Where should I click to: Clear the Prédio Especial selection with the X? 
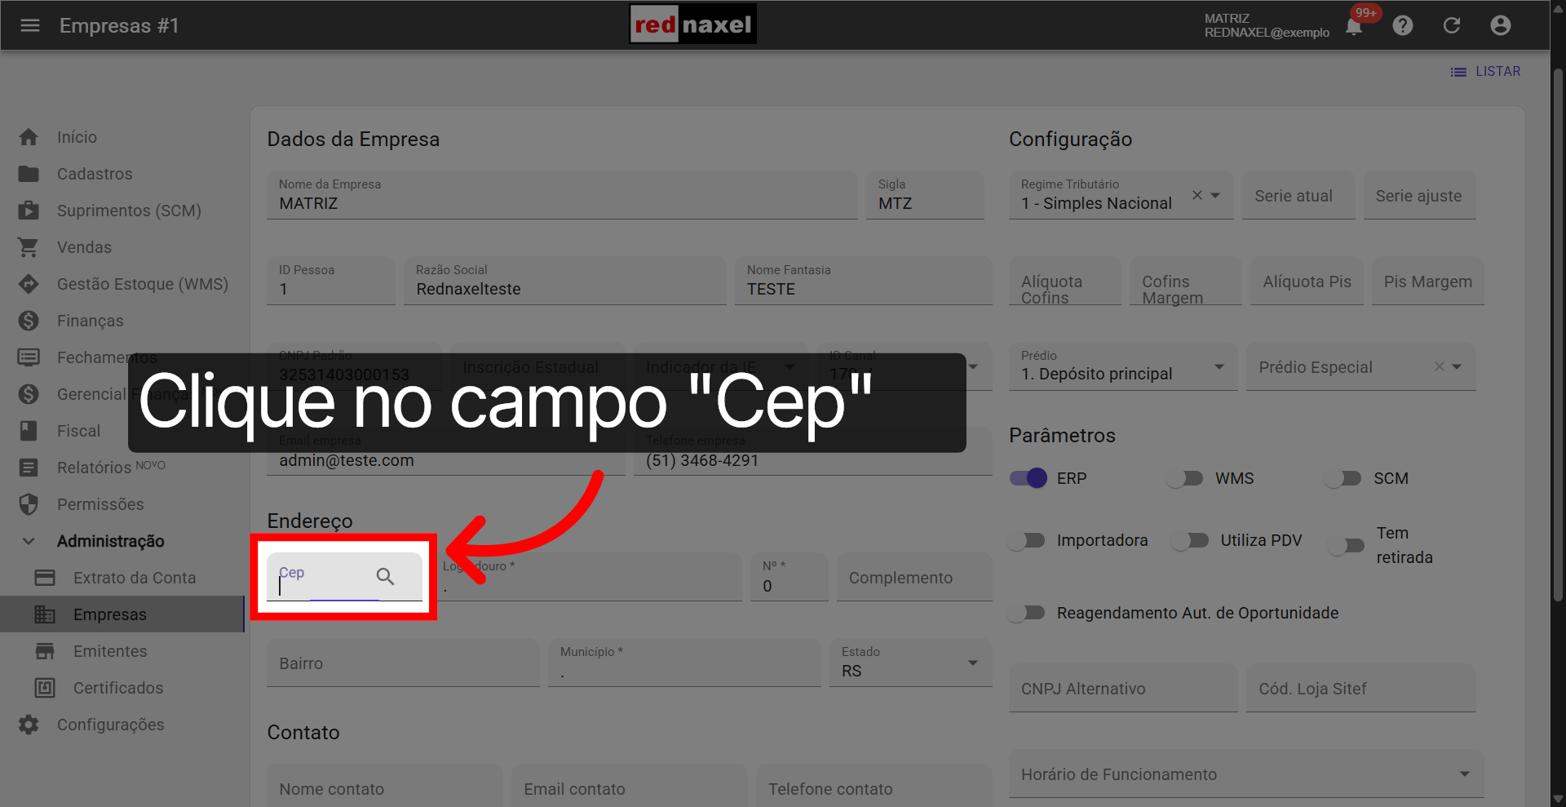pyautogui.click(x=1440, y=366)
